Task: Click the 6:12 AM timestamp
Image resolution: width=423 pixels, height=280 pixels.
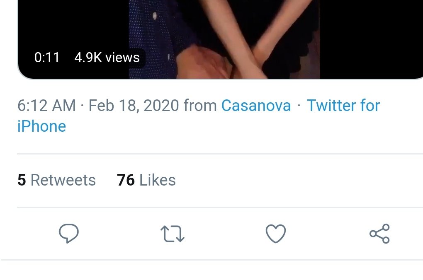Action: click(x=47, y=105)
